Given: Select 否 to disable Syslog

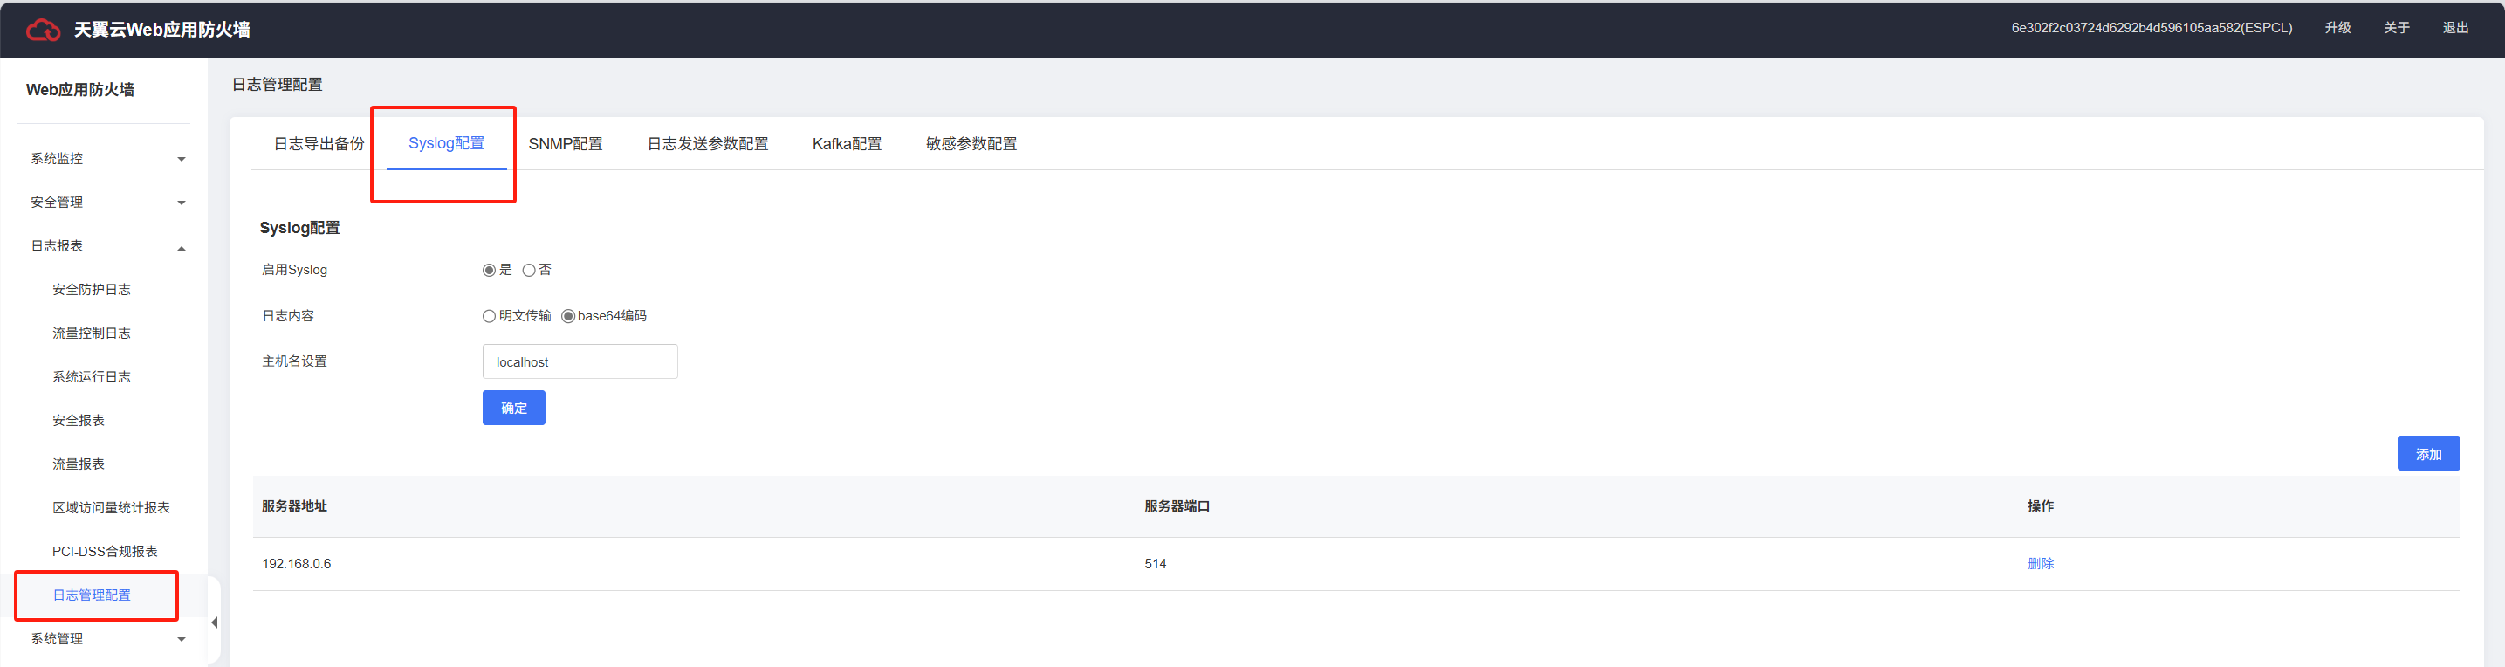Looking at the screenshot, I should [529, 271].
